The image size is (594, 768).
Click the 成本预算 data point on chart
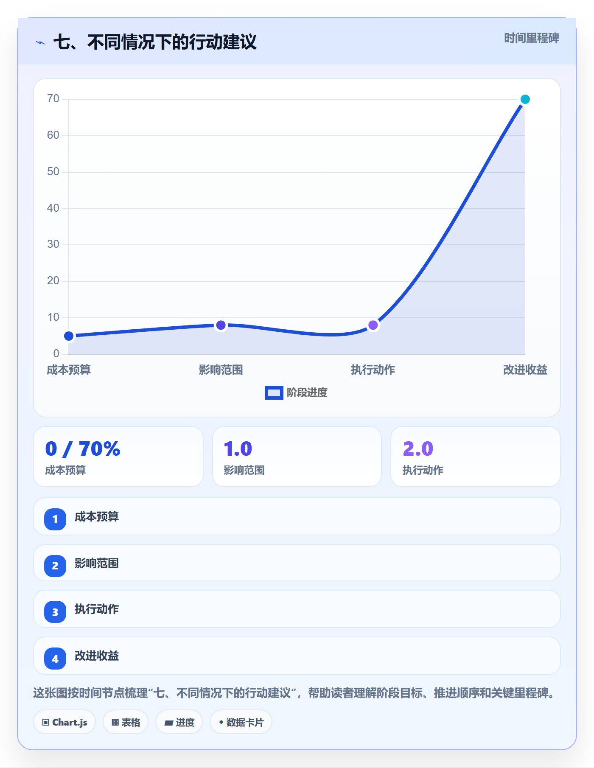[x=69, y=336]
